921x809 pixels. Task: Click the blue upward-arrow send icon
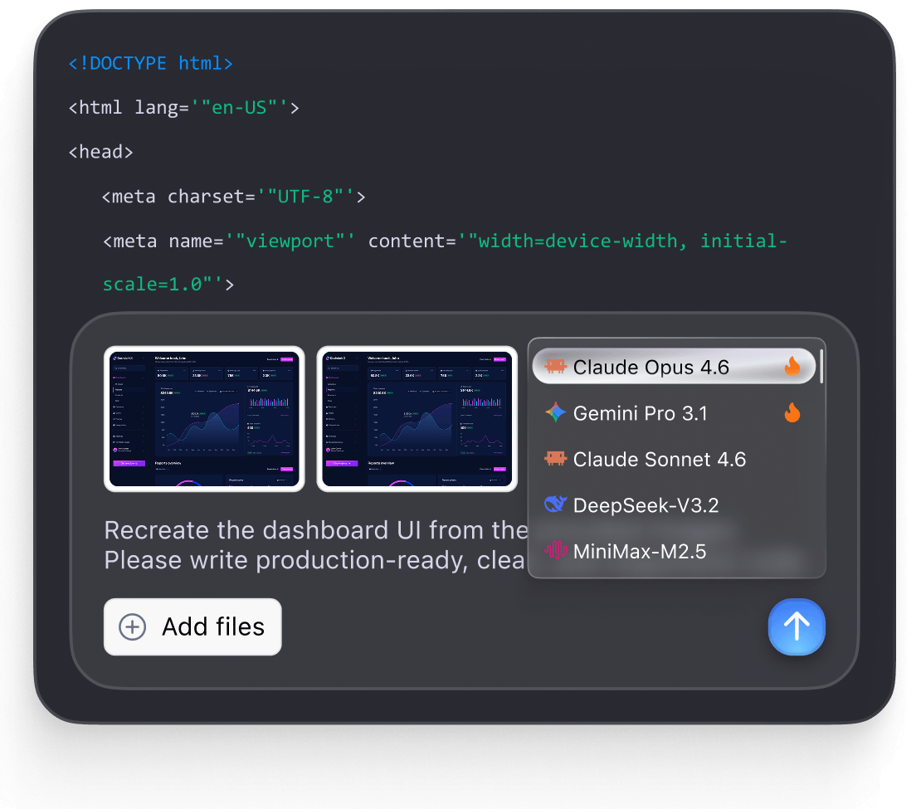pyautogui.click(x=797, y=627)
